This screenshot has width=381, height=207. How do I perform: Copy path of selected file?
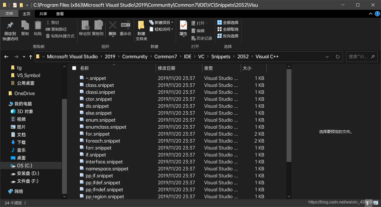[56, 29]
